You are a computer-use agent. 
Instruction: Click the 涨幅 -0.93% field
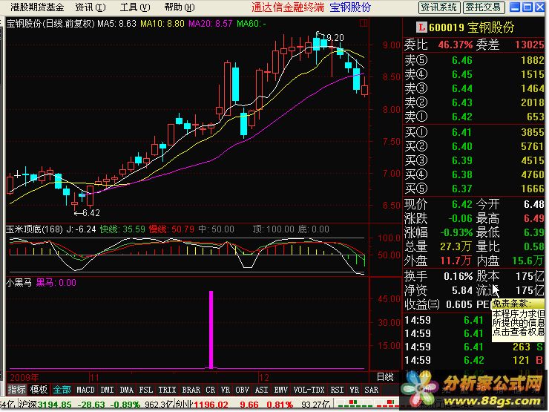coord(438,232)
